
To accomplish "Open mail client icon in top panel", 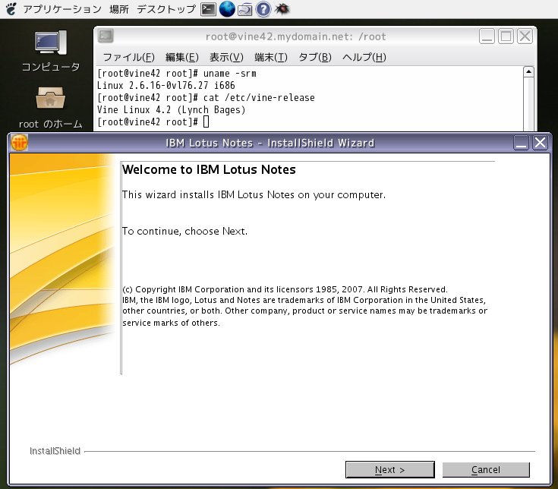I will pos(244,10).
